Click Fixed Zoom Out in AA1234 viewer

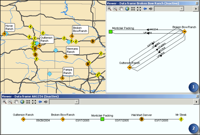pos(34,102)
